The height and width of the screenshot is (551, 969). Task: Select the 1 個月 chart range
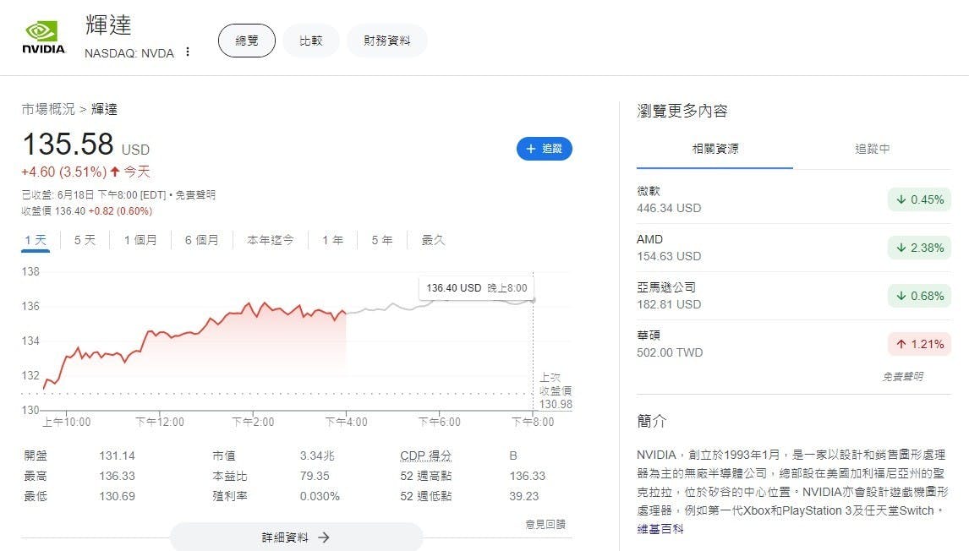(140, 240)
